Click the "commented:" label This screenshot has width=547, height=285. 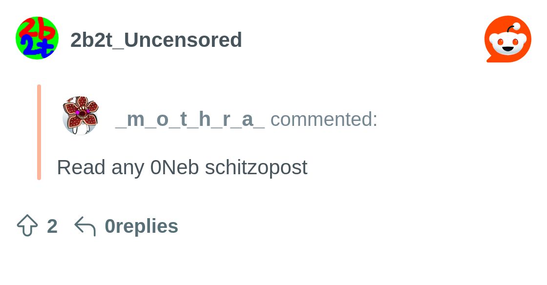(x=324, y=119)
